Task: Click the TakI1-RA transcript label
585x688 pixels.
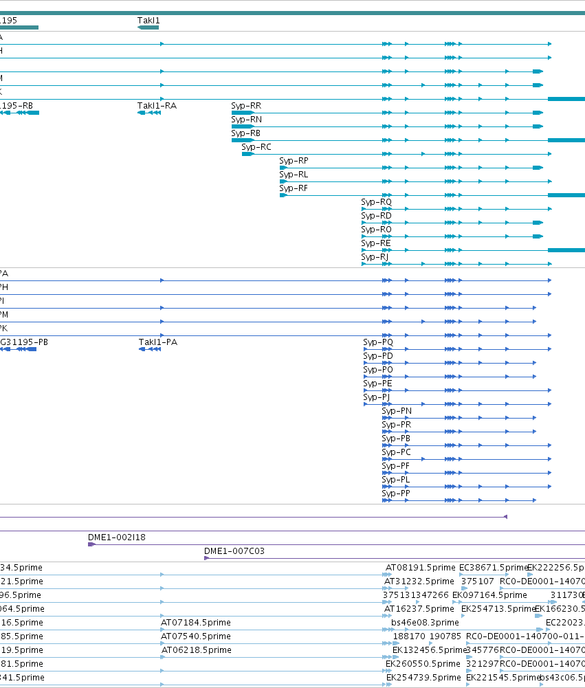Action: pos(157,106)
